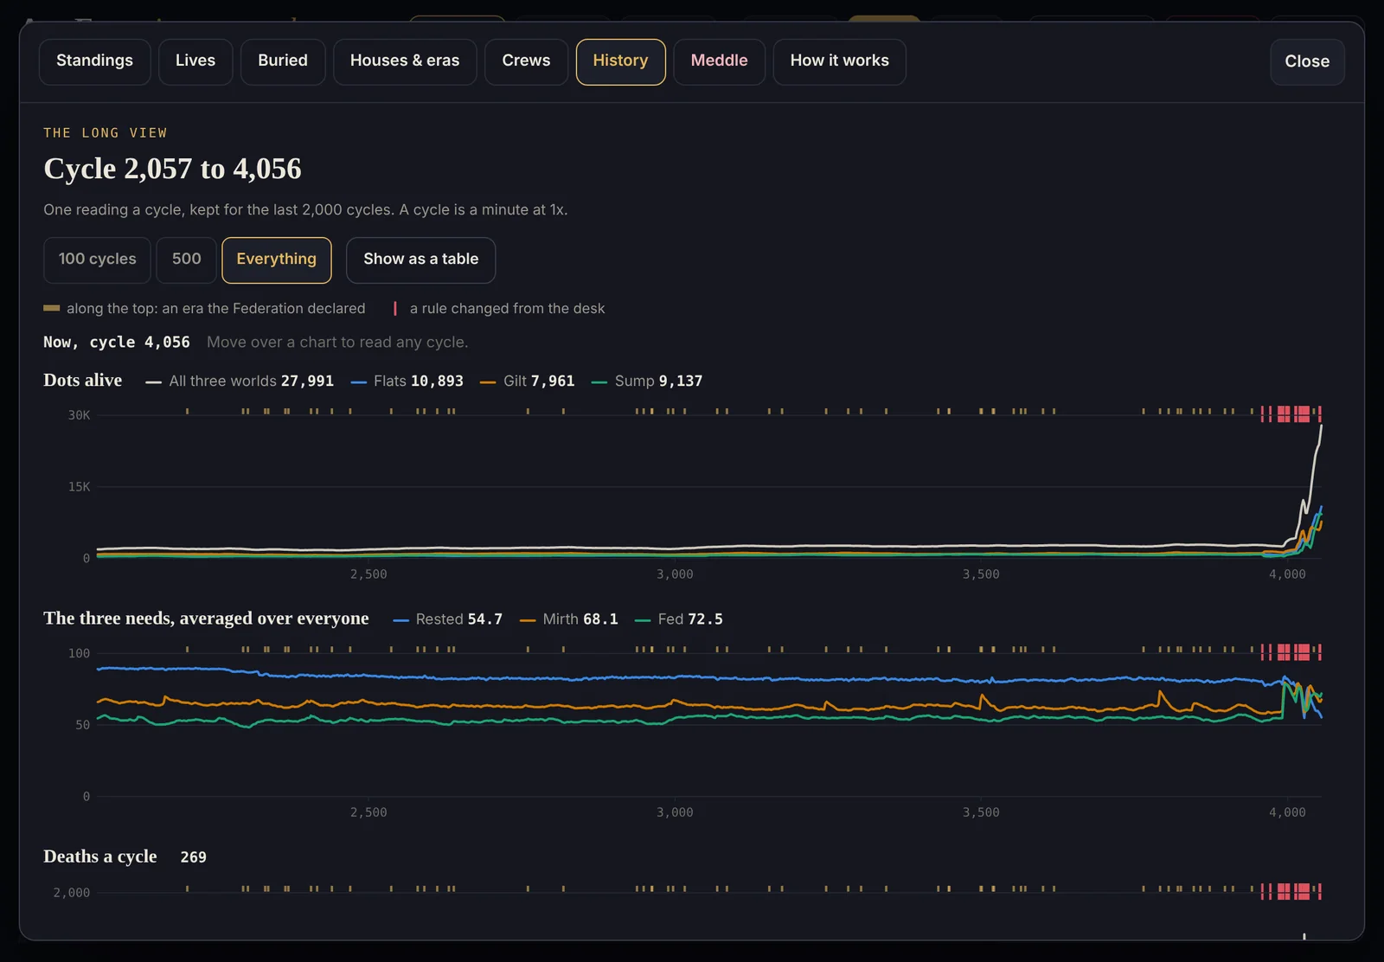The height and width of the screenshot is (962, 1384).
Task: Click the rule-changed legend entry
Action: [499, 309]
